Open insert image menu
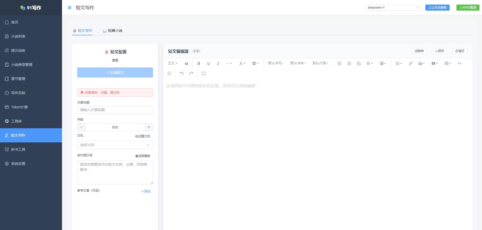Screen dimensions: 482x230 [x=422, y=63]
